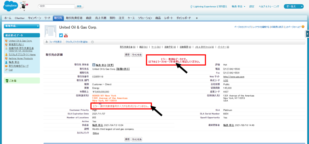This screenshot has width=309, height=144.
Task: Open the セールス app menu dropdown
Action: coord(294,6)
